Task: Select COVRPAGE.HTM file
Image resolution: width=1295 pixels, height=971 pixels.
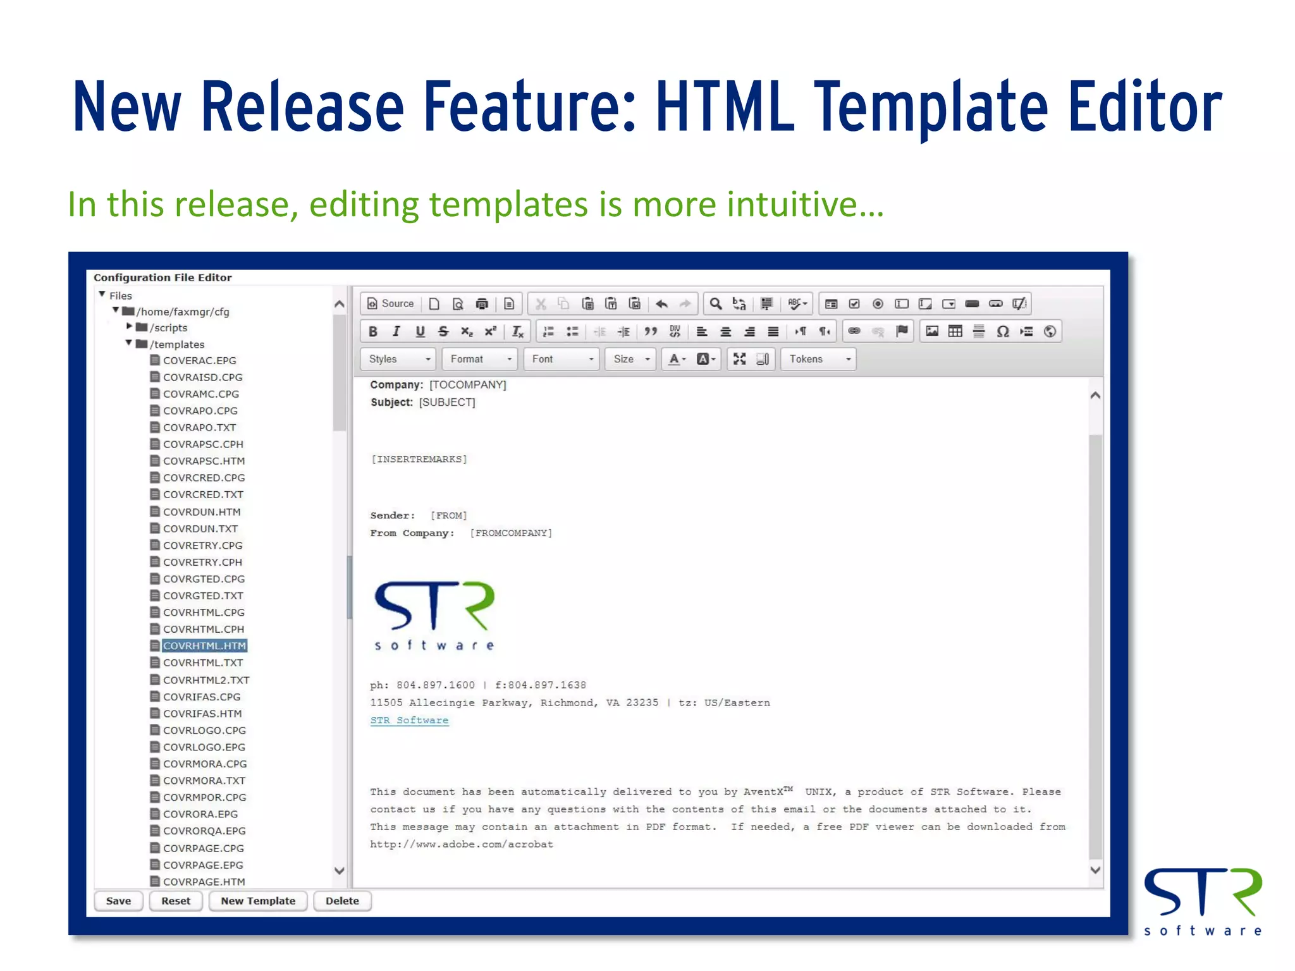Action: point(204,882)
